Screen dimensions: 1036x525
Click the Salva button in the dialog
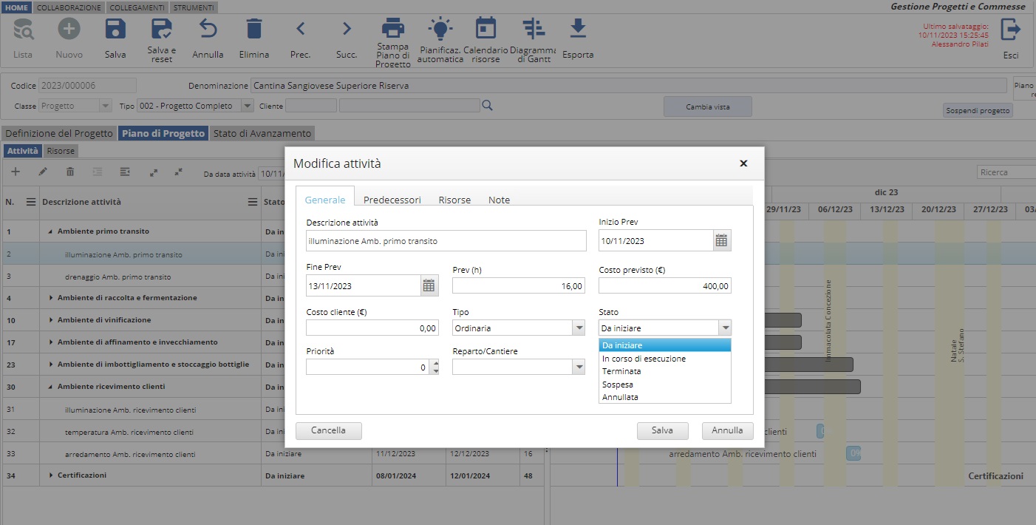(662, 430)
